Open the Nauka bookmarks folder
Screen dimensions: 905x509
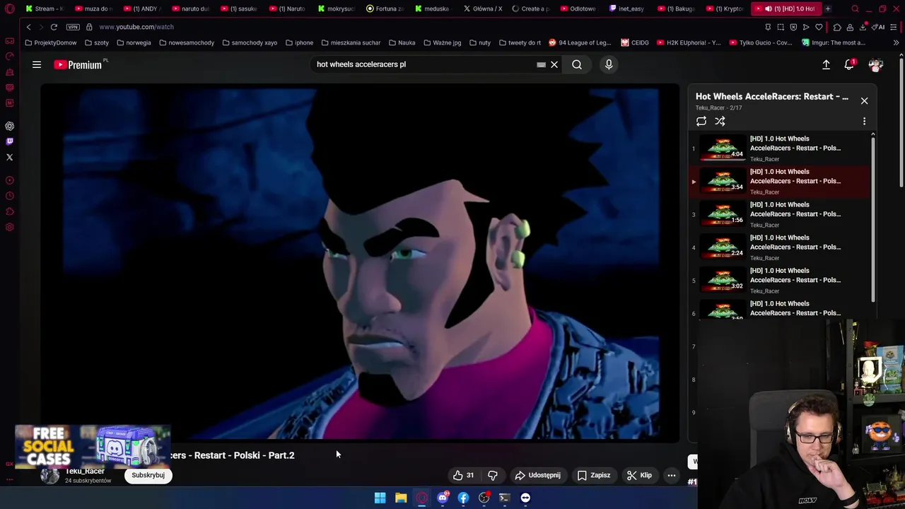coord(402,42)
